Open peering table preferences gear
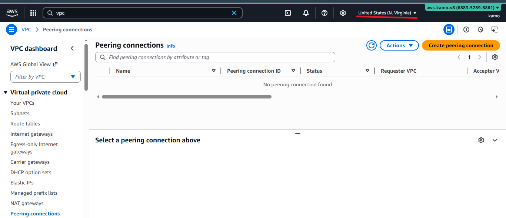 495,57
